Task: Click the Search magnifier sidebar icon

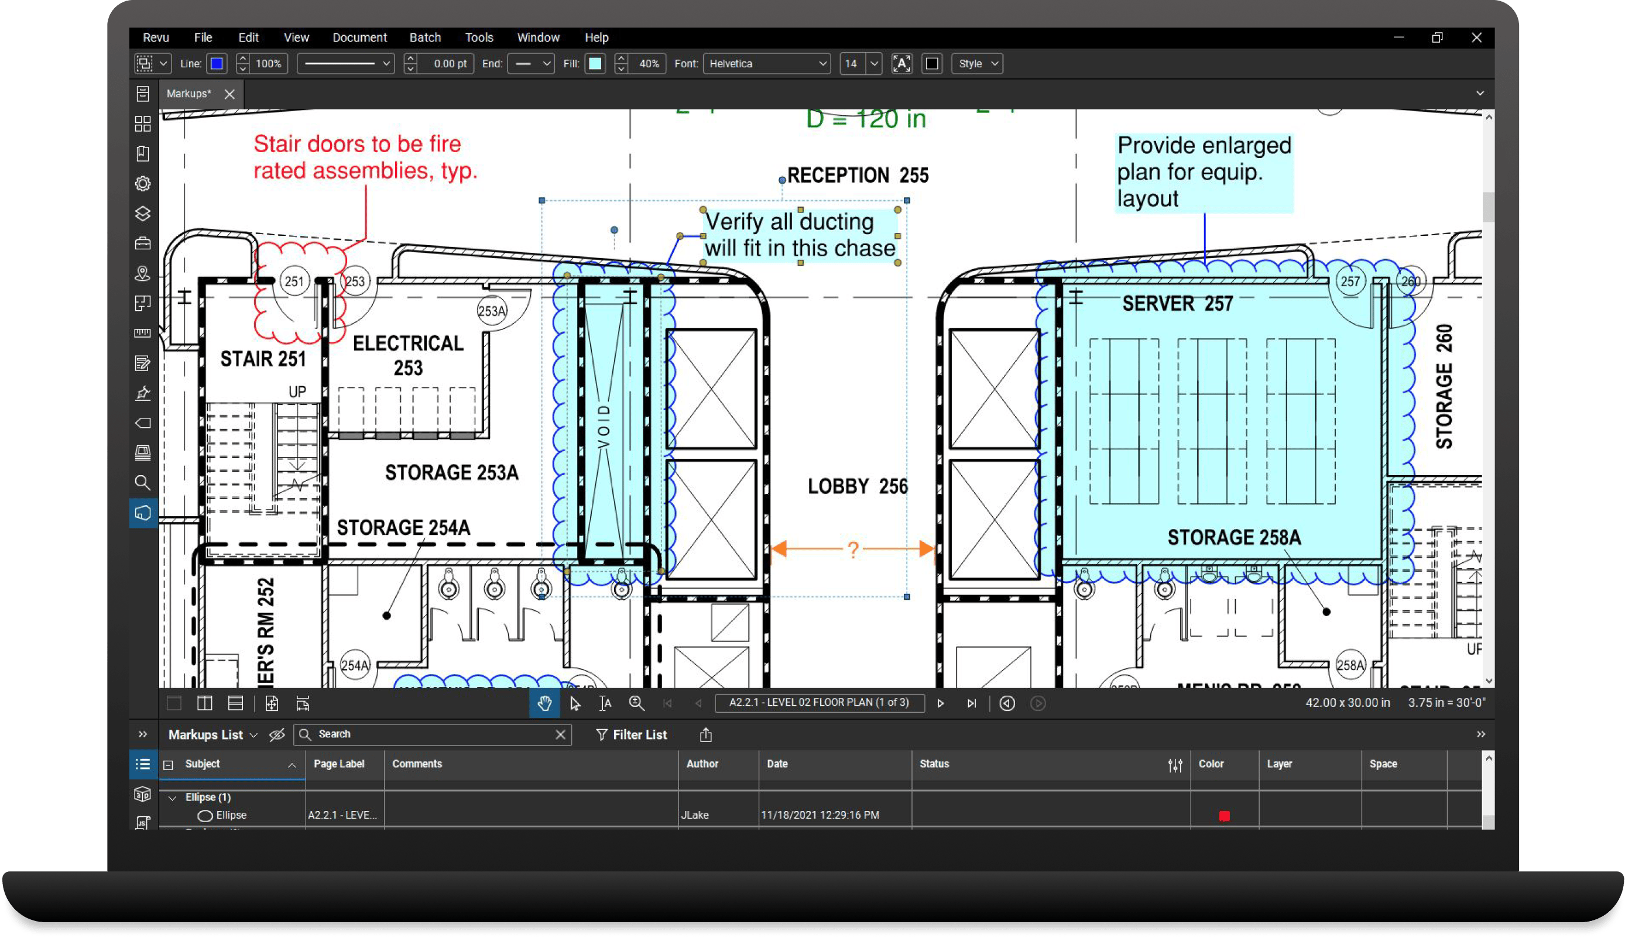Action: click(142, 483)
